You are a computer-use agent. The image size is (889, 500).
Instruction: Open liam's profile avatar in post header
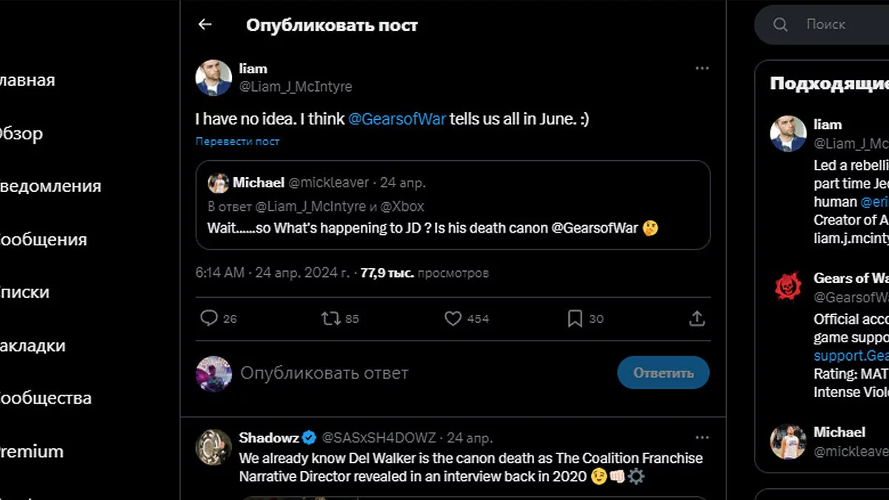[213, 78]
